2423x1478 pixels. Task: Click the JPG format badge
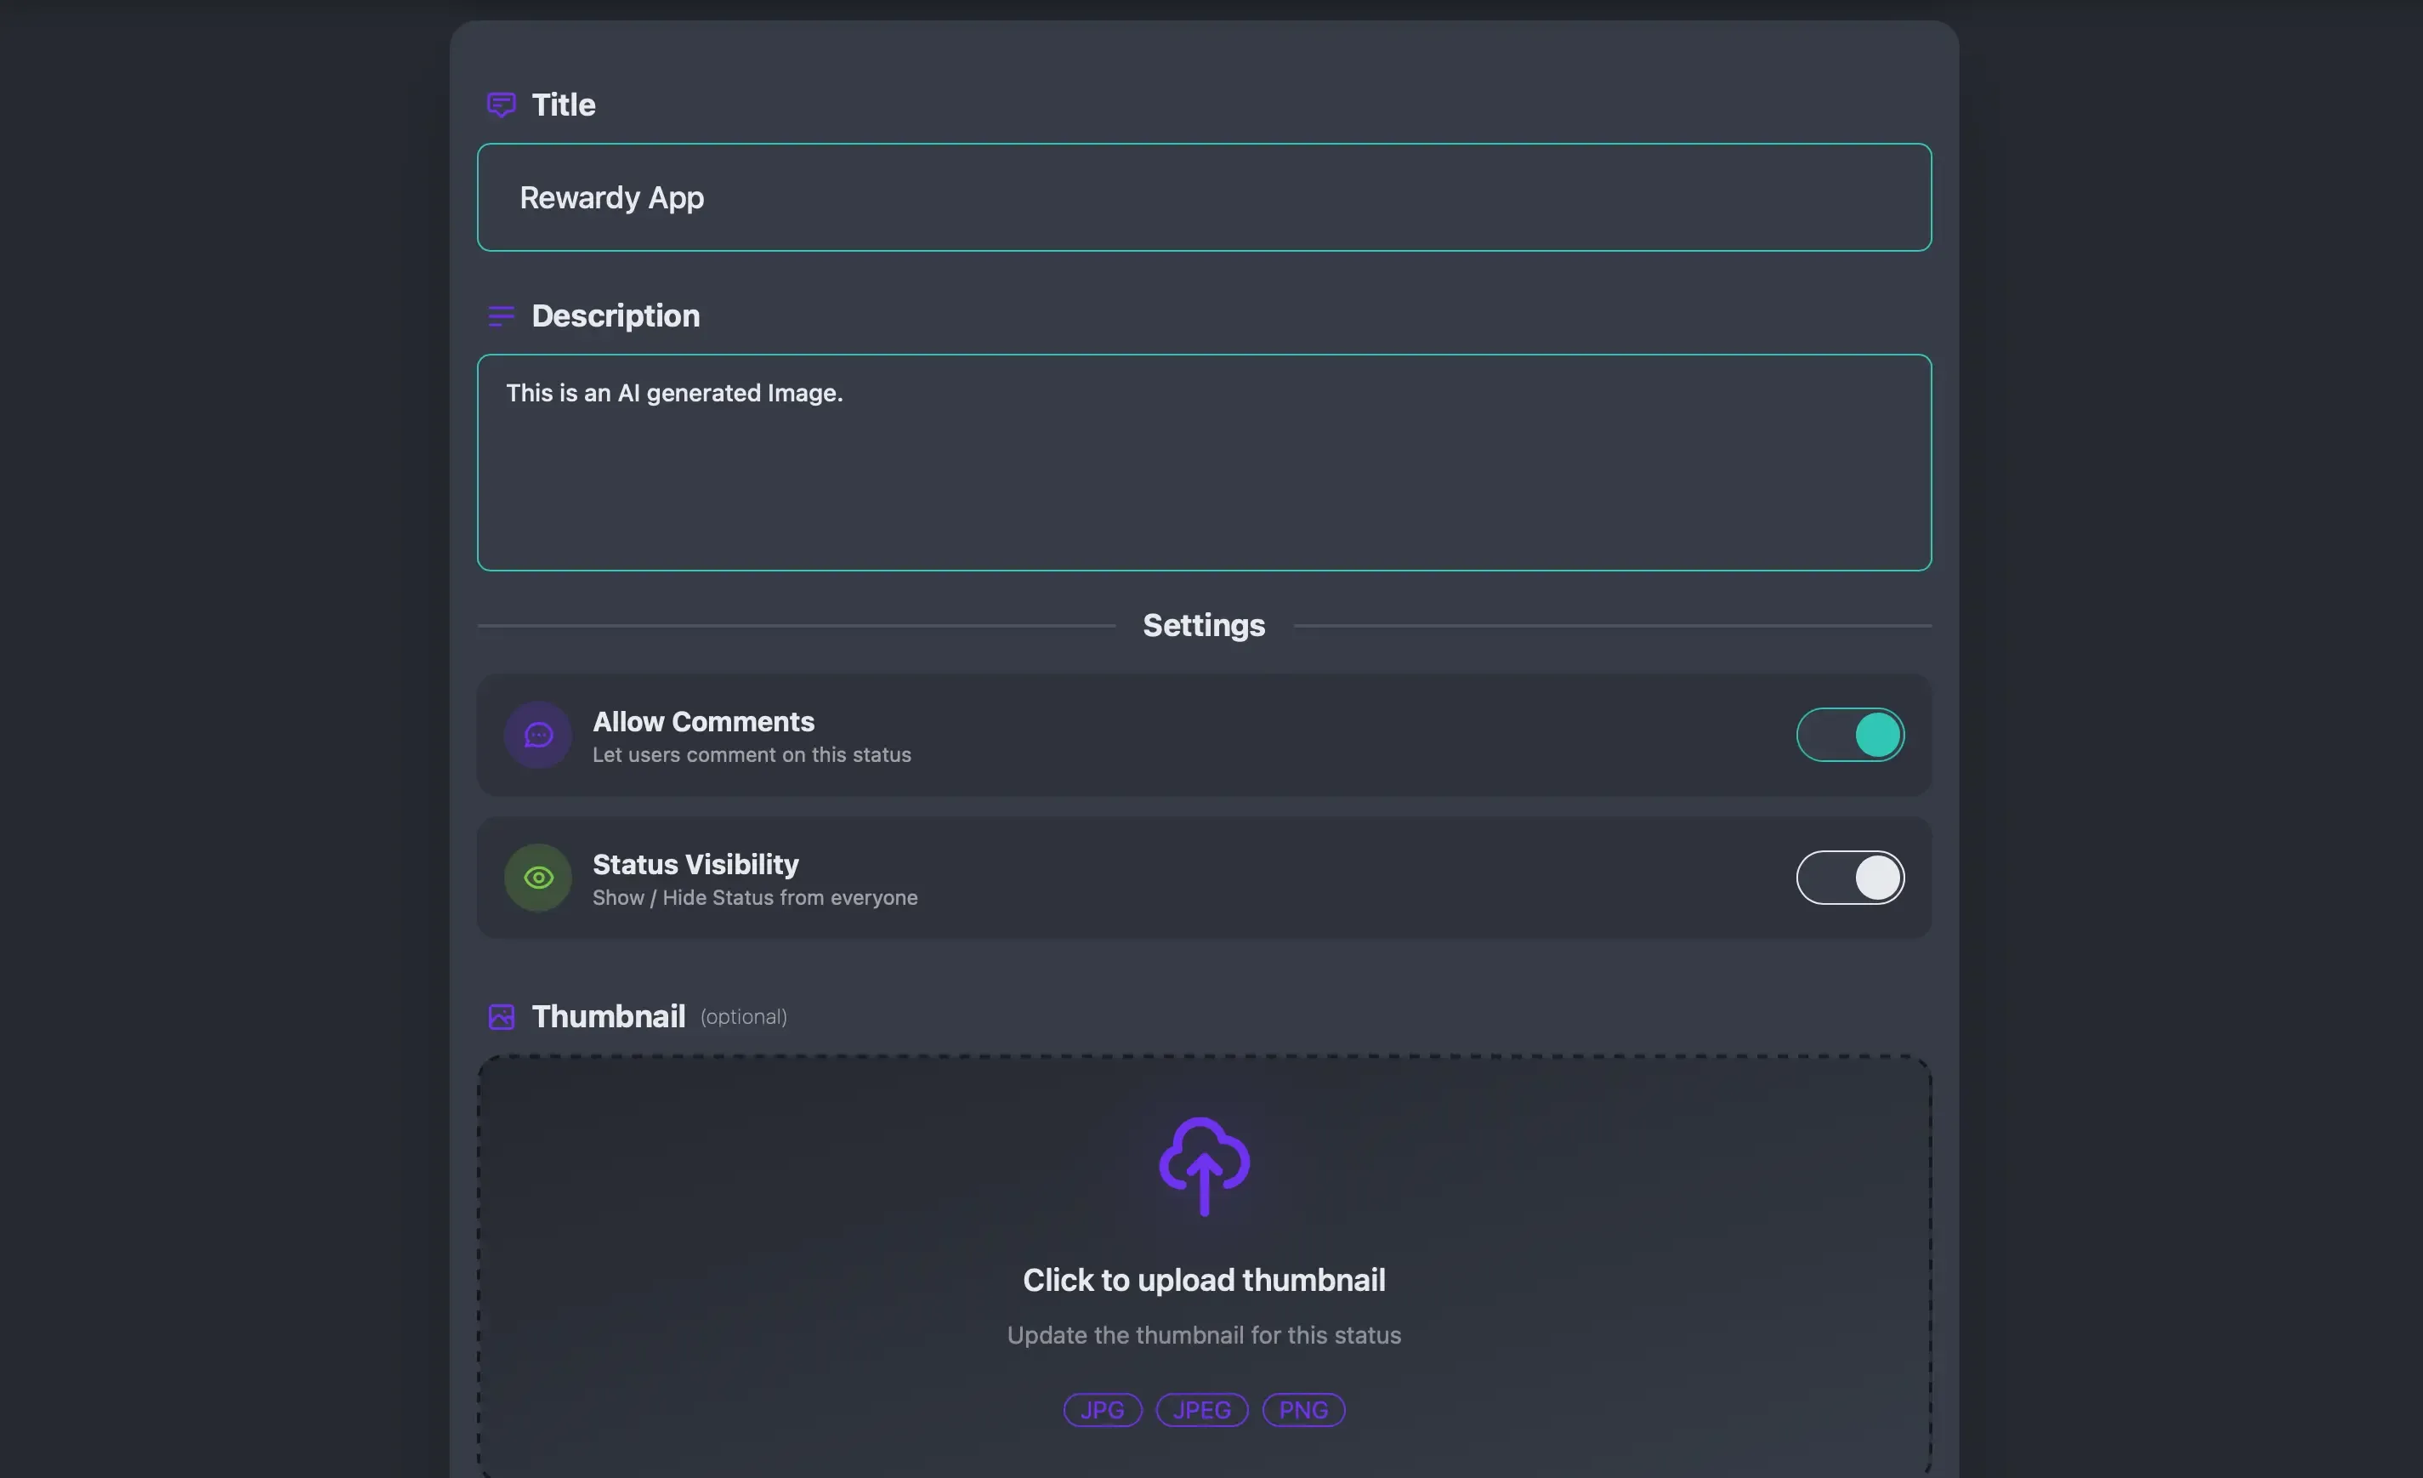(x=1103, y=1409)
